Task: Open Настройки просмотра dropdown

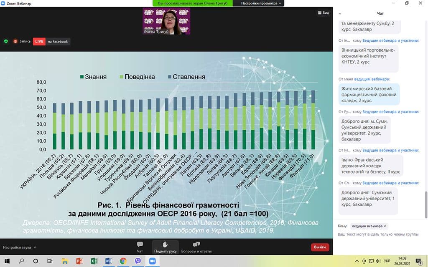Action: (x=261, y=3)
